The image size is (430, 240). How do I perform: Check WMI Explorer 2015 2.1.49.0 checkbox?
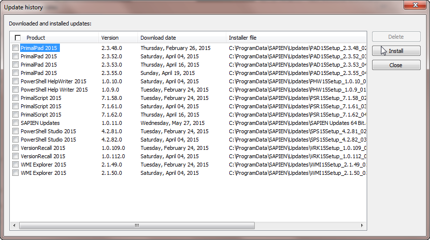tap(15, 165)
